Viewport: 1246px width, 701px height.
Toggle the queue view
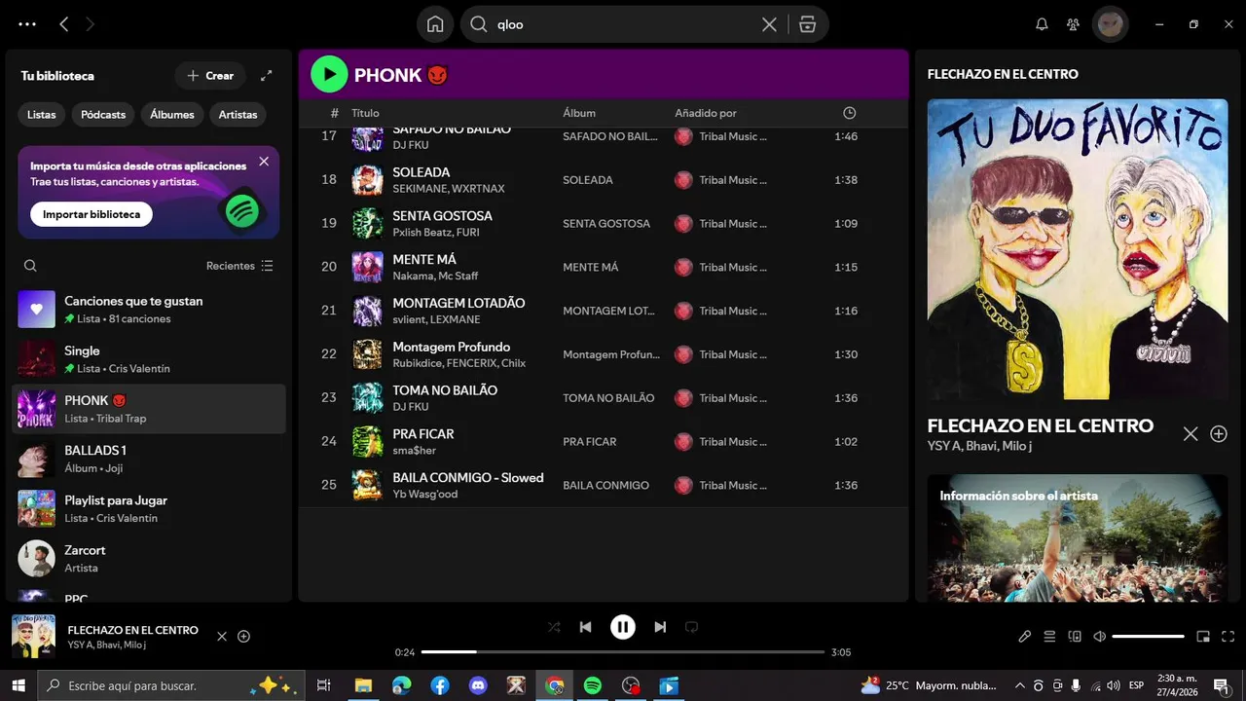pos(1049,637)
